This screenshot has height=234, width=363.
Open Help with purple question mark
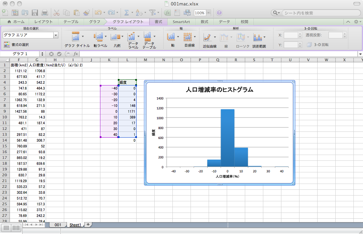click(x=219, y=13)
